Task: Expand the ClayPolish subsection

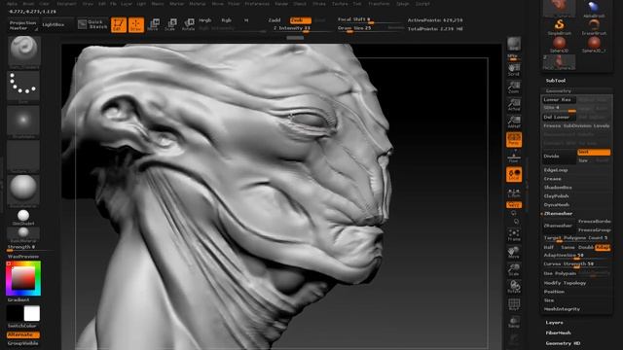Action: (x=556, y=196)
